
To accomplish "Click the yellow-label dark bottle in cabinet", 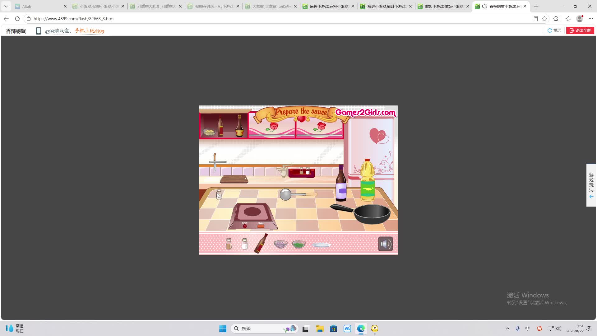I will [x=239, y=126].
